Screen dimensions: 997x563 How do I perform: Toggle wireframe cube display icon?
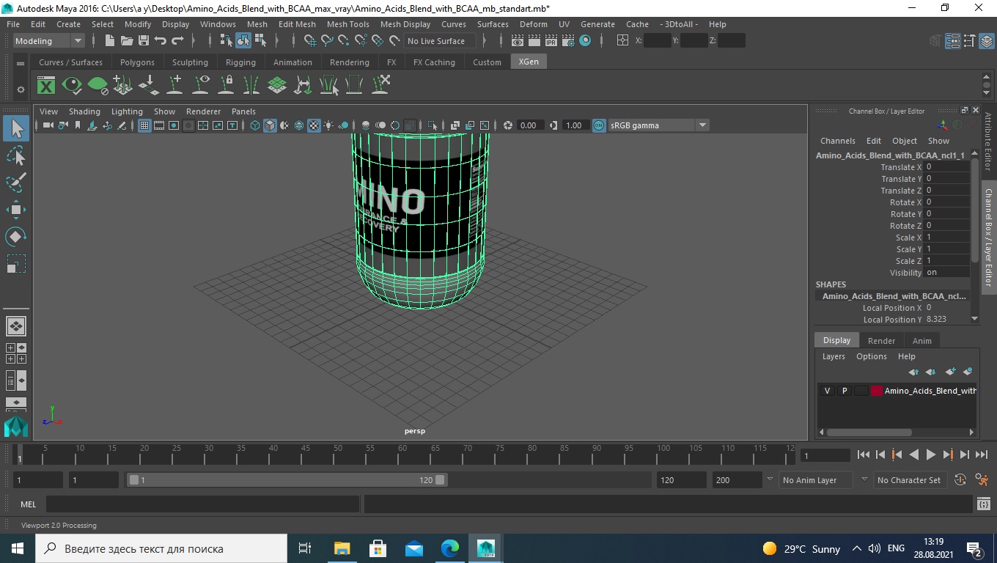(x=255, y=125)
